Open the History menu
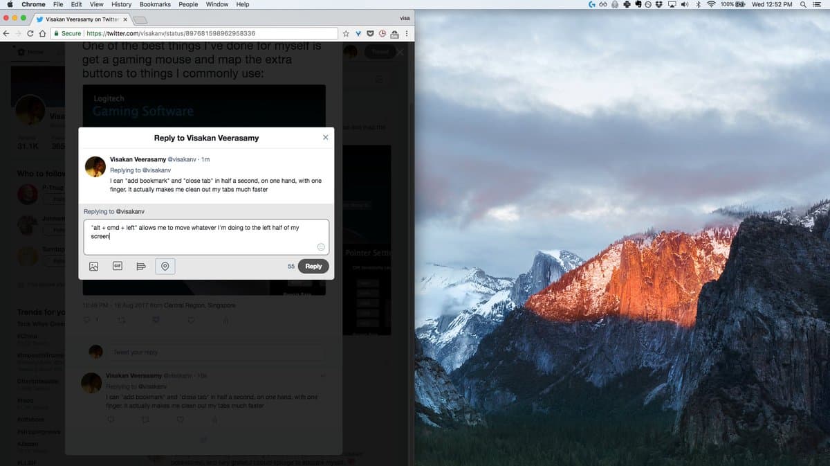Image resolution: width=830 pixels, height=466 pixels. [121, 4]
